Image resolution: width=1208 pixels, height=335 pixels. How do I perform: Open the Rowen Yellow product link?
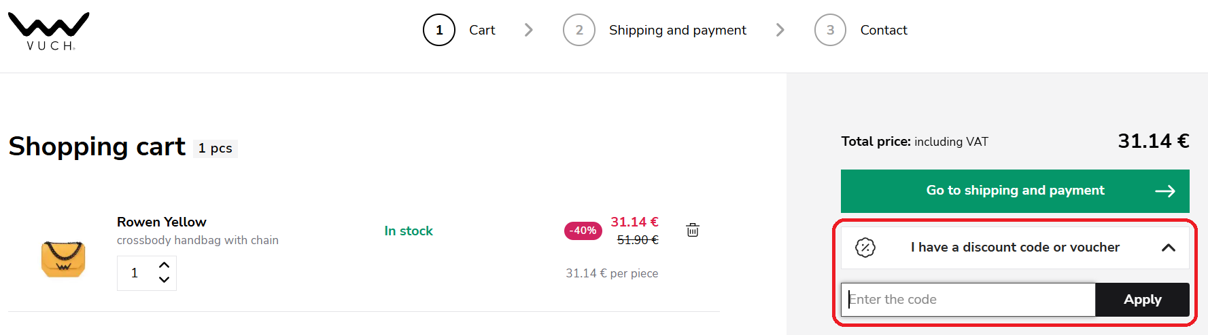pyautogui.click(x=162, y=222)
